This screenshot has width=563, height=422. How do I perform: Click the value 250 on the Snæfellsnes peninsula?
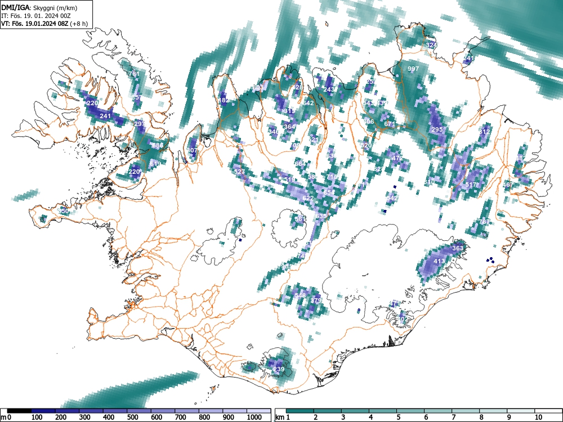pyautogui.click(x=63, y=211)
